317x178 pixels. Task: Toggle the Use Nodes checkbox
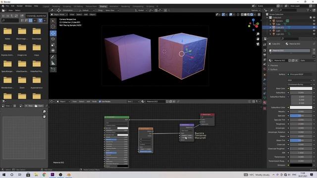[100, 101]
